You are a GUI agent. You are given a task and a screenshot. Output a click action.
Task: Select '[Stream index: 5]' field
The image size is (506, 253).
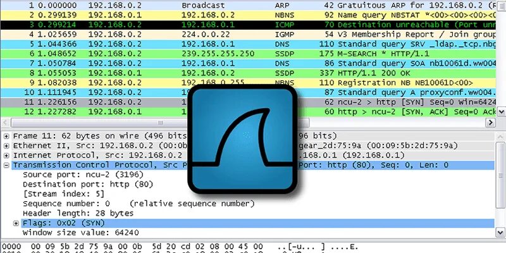[64, 194]
